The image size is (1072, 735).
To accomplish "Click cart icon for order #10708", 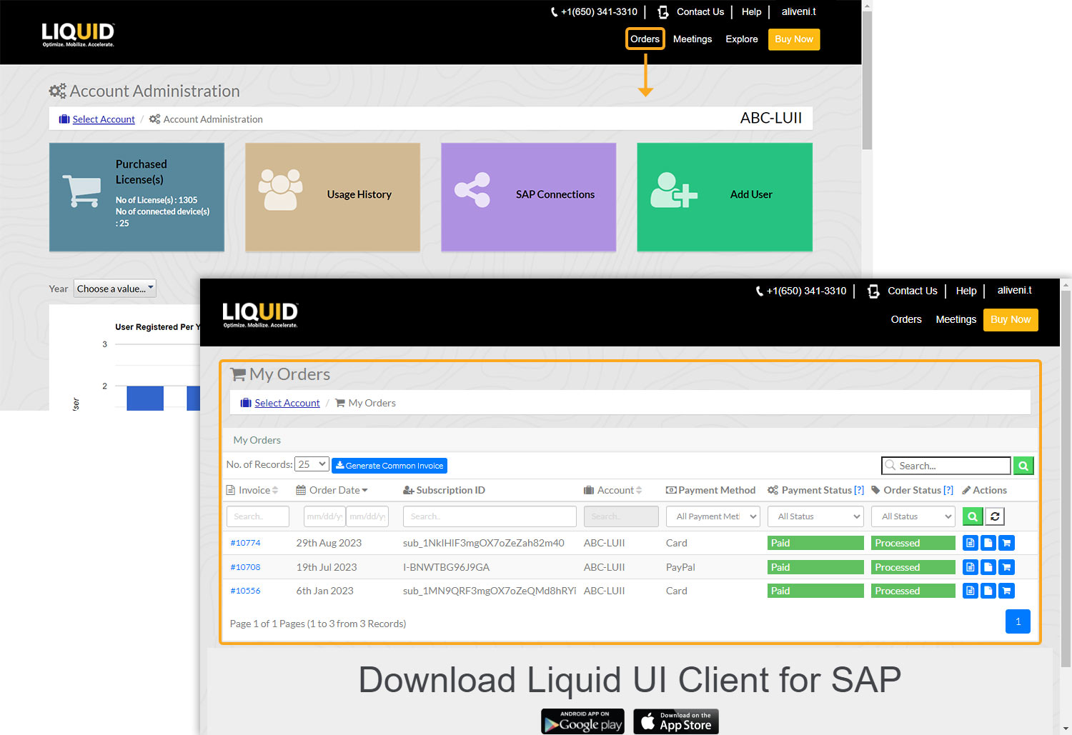I will [1006, 567].
